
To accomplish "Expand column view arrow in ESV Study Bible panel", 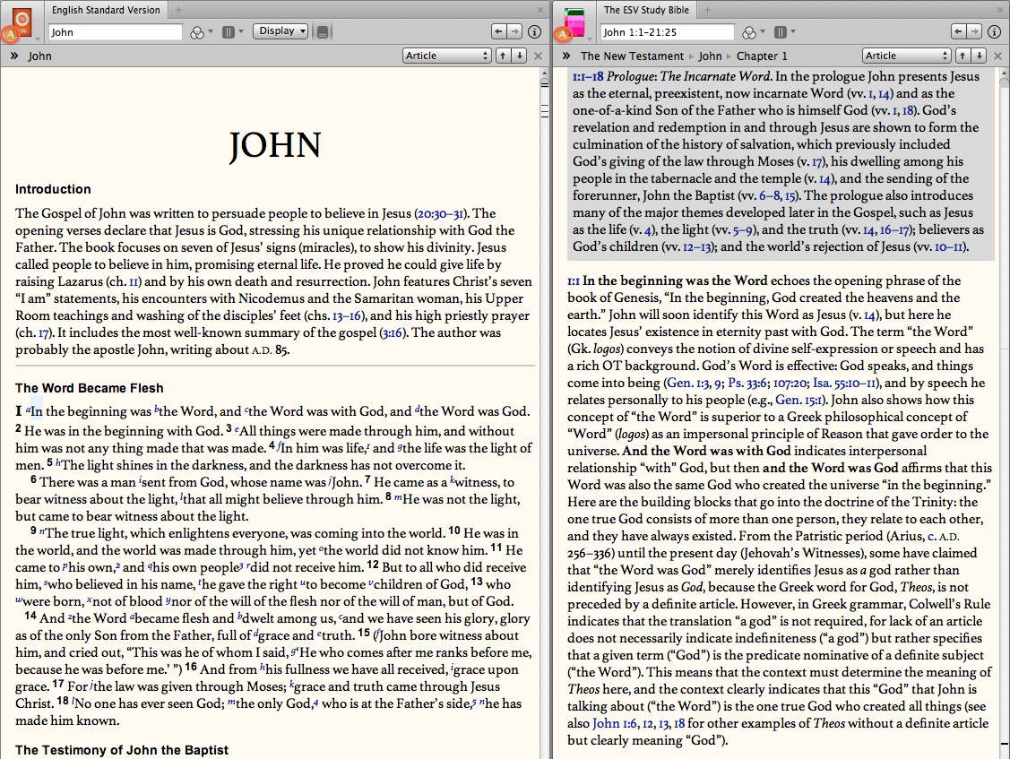I will pos(793,31).
